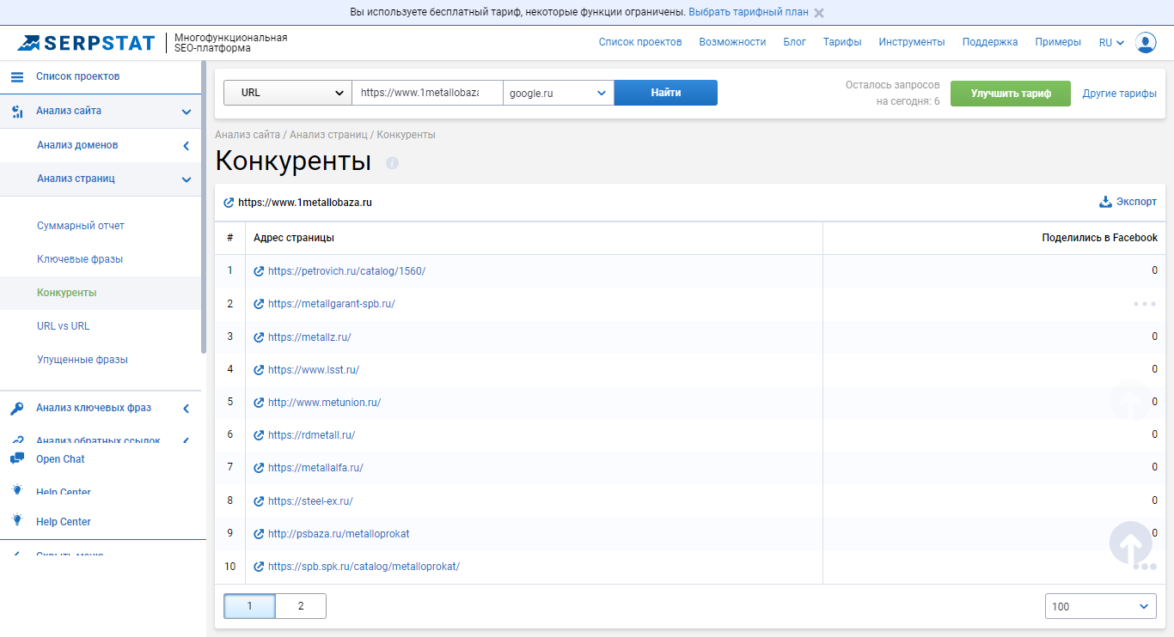Click external link icon for lsst.ru row

[x=259, y=370]
